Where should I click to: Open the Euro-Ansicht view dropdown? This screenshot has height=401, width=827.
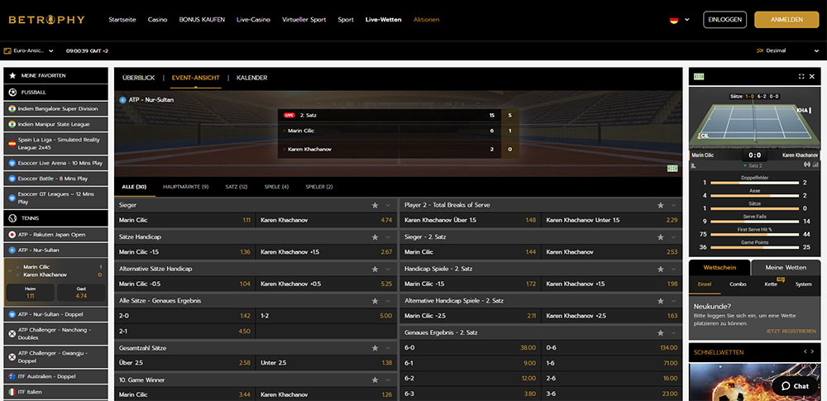(x=51, y=51)
